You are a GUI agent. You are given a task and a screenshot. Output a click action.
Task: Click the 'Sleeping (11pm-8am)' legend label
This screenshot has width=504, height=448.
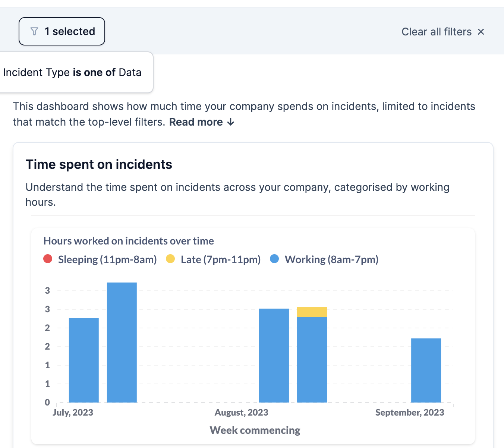107,259
